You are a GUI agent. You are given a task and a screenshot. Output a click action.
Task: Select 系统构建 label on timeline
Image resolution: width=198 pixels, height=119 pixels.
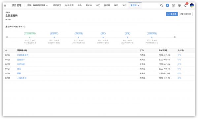pos(79,34)
